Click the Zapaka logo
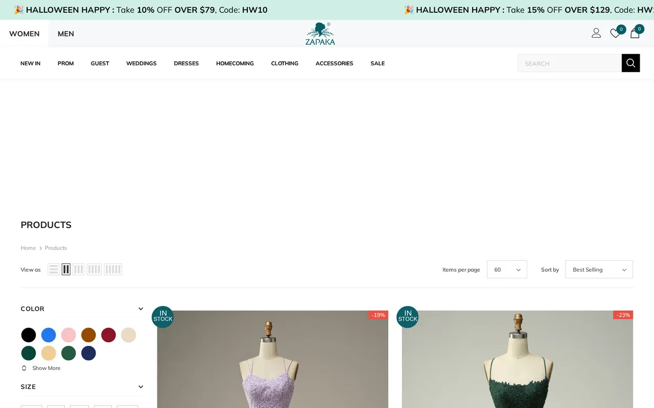This screenshot has height=408, width=654. click(x=320, y=34)
